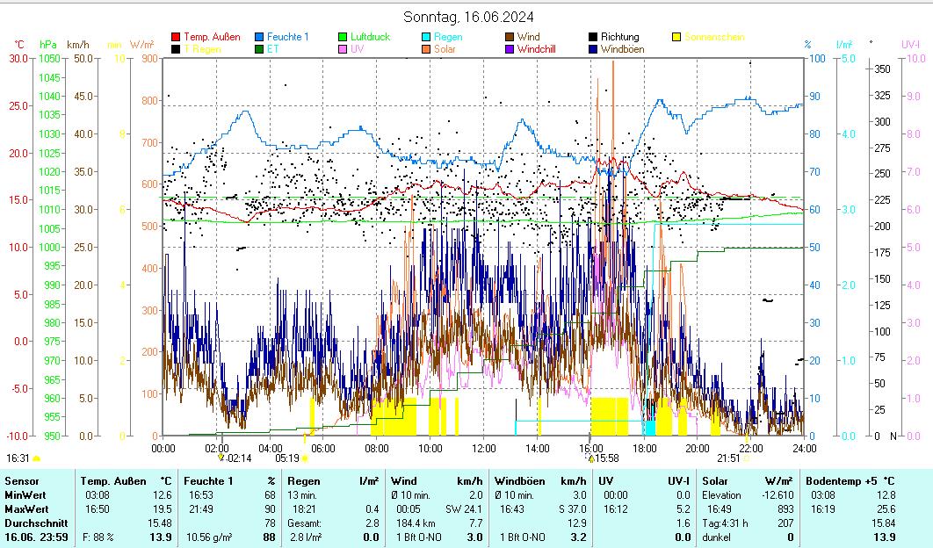Click the black Richtung legend square

[593, 37]
